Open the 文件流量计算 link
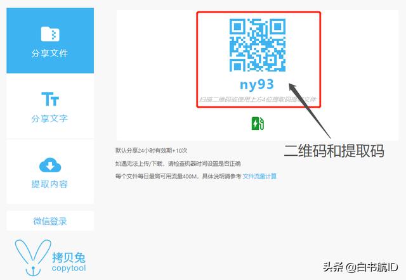Image resolution: width=406 pixels, height=280 pixels. coord(259,176)
